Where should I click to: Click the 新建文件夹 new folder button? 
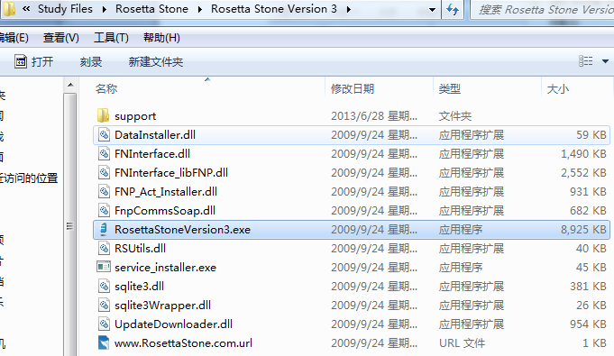click(x=155, y=61)
